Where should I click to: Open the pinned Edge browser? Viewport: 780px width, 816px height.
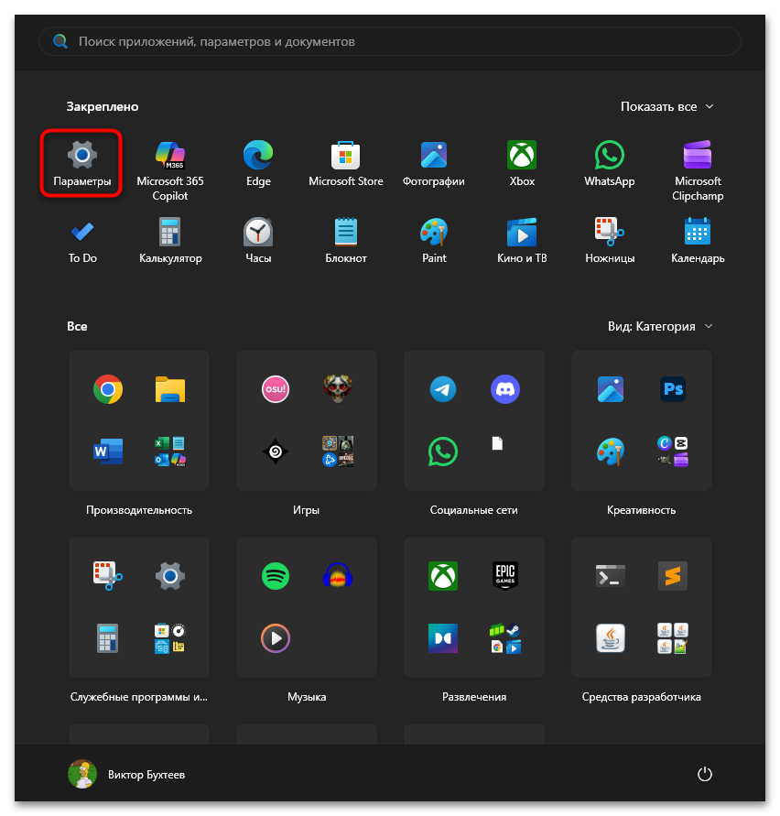coord(258,163)
